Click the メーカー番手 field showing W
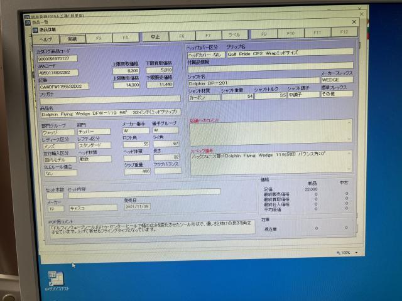The image size is (402, 301). pos(136,130)
